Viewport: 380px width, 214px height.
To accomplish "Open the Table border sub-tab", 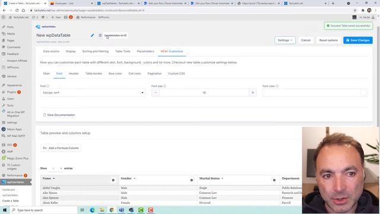I will (94, 74).
